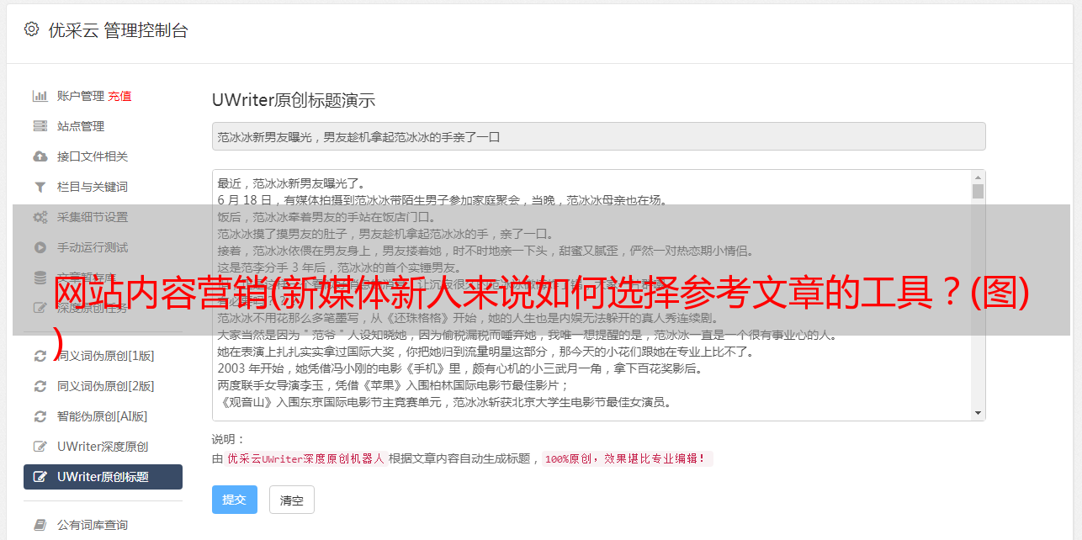
Task: Click the textarea scrollbar down arrow
Action: click(978, 413)
